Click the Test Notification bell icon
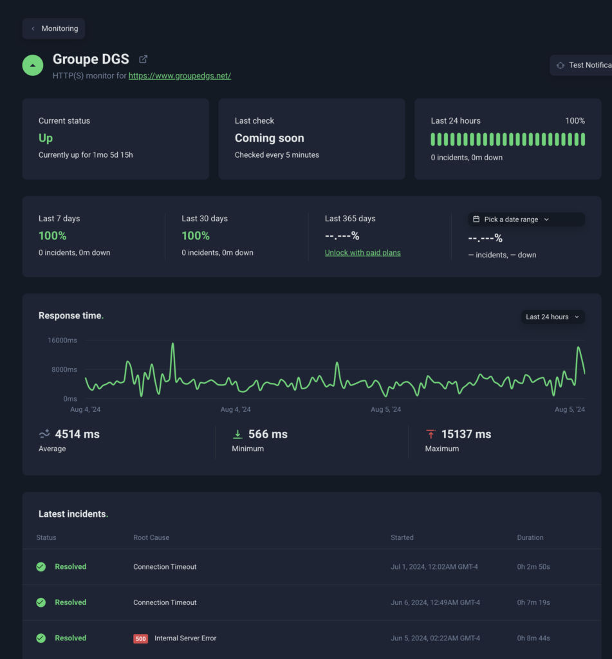The height and width of the screenshot is (659, 612). (561, 65)
